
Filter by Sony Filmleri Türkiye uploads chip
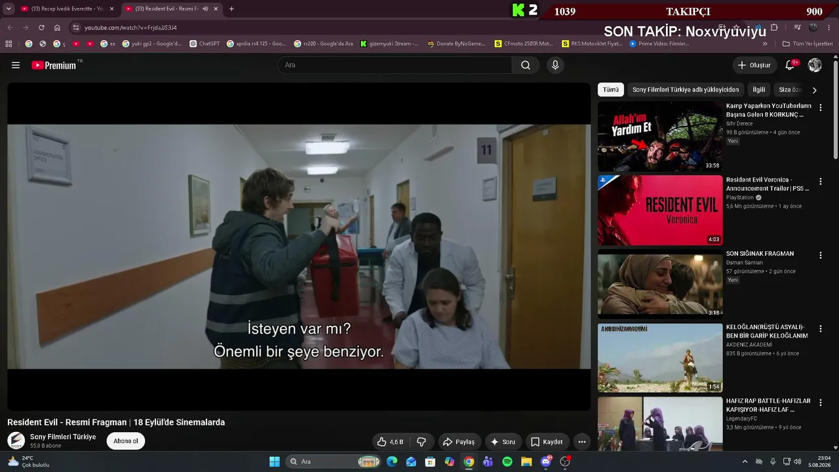(x=686, y=90)
